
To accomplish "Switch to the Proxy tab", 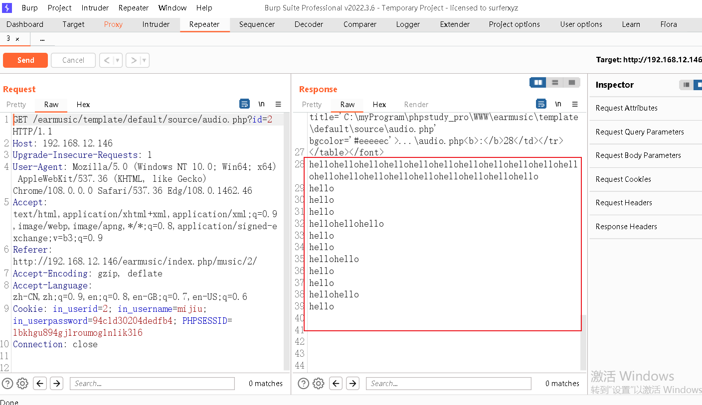I will 113,24.
